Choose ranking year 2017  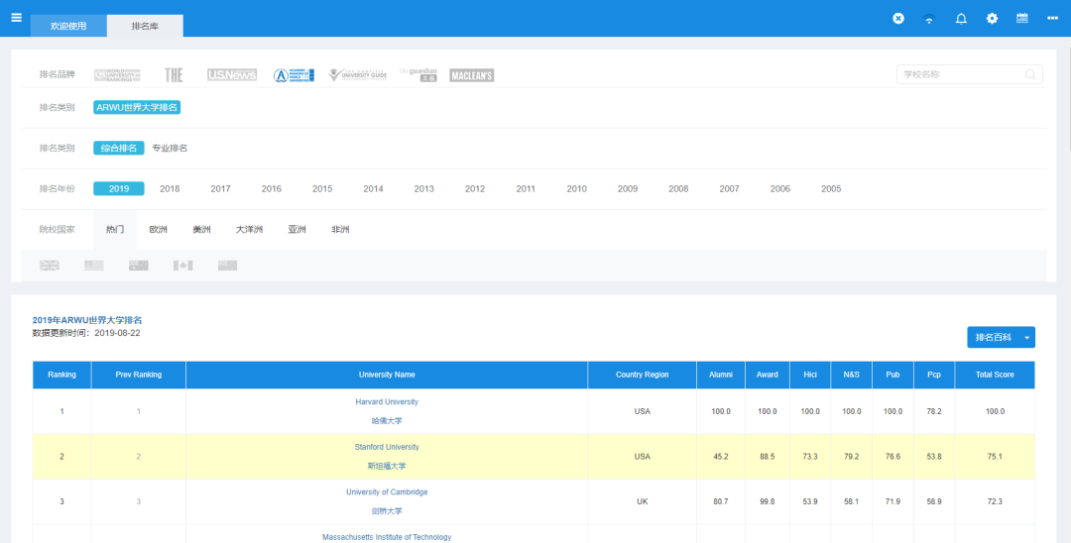pyautogui.click(x=220, y=189)
